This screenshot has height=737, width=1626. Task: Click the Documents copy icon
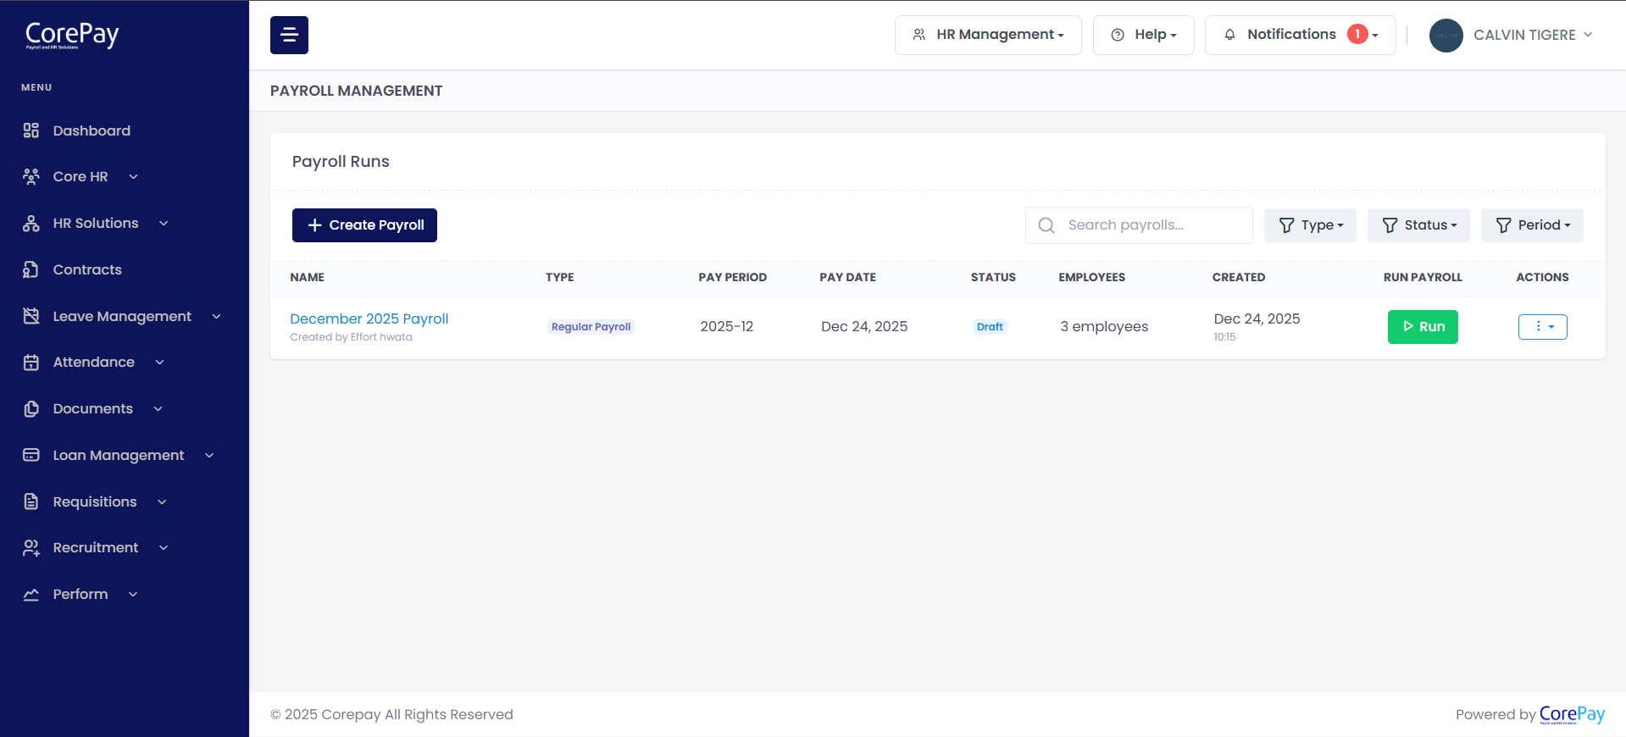tap(31, 408)
